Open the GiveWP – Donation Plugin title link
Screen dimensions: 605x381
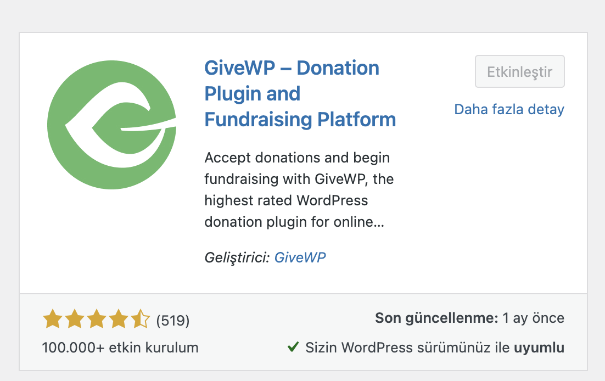pos(292,69)
